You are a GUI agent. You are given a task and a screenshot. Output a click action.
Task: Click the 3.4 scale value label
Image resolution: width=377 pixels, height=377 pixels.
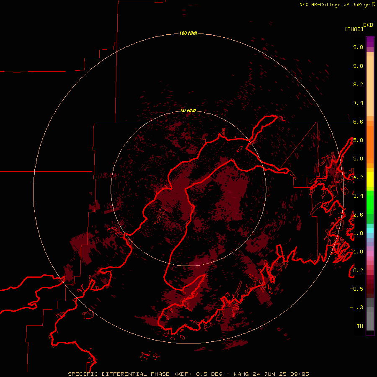[358, 196]
